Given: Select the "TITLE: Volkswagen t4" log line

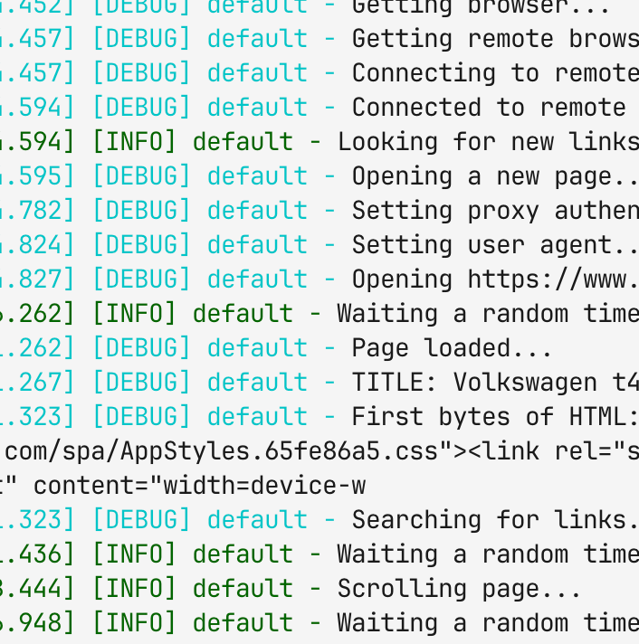Looking at the screenshot, I should pos(495,384).
